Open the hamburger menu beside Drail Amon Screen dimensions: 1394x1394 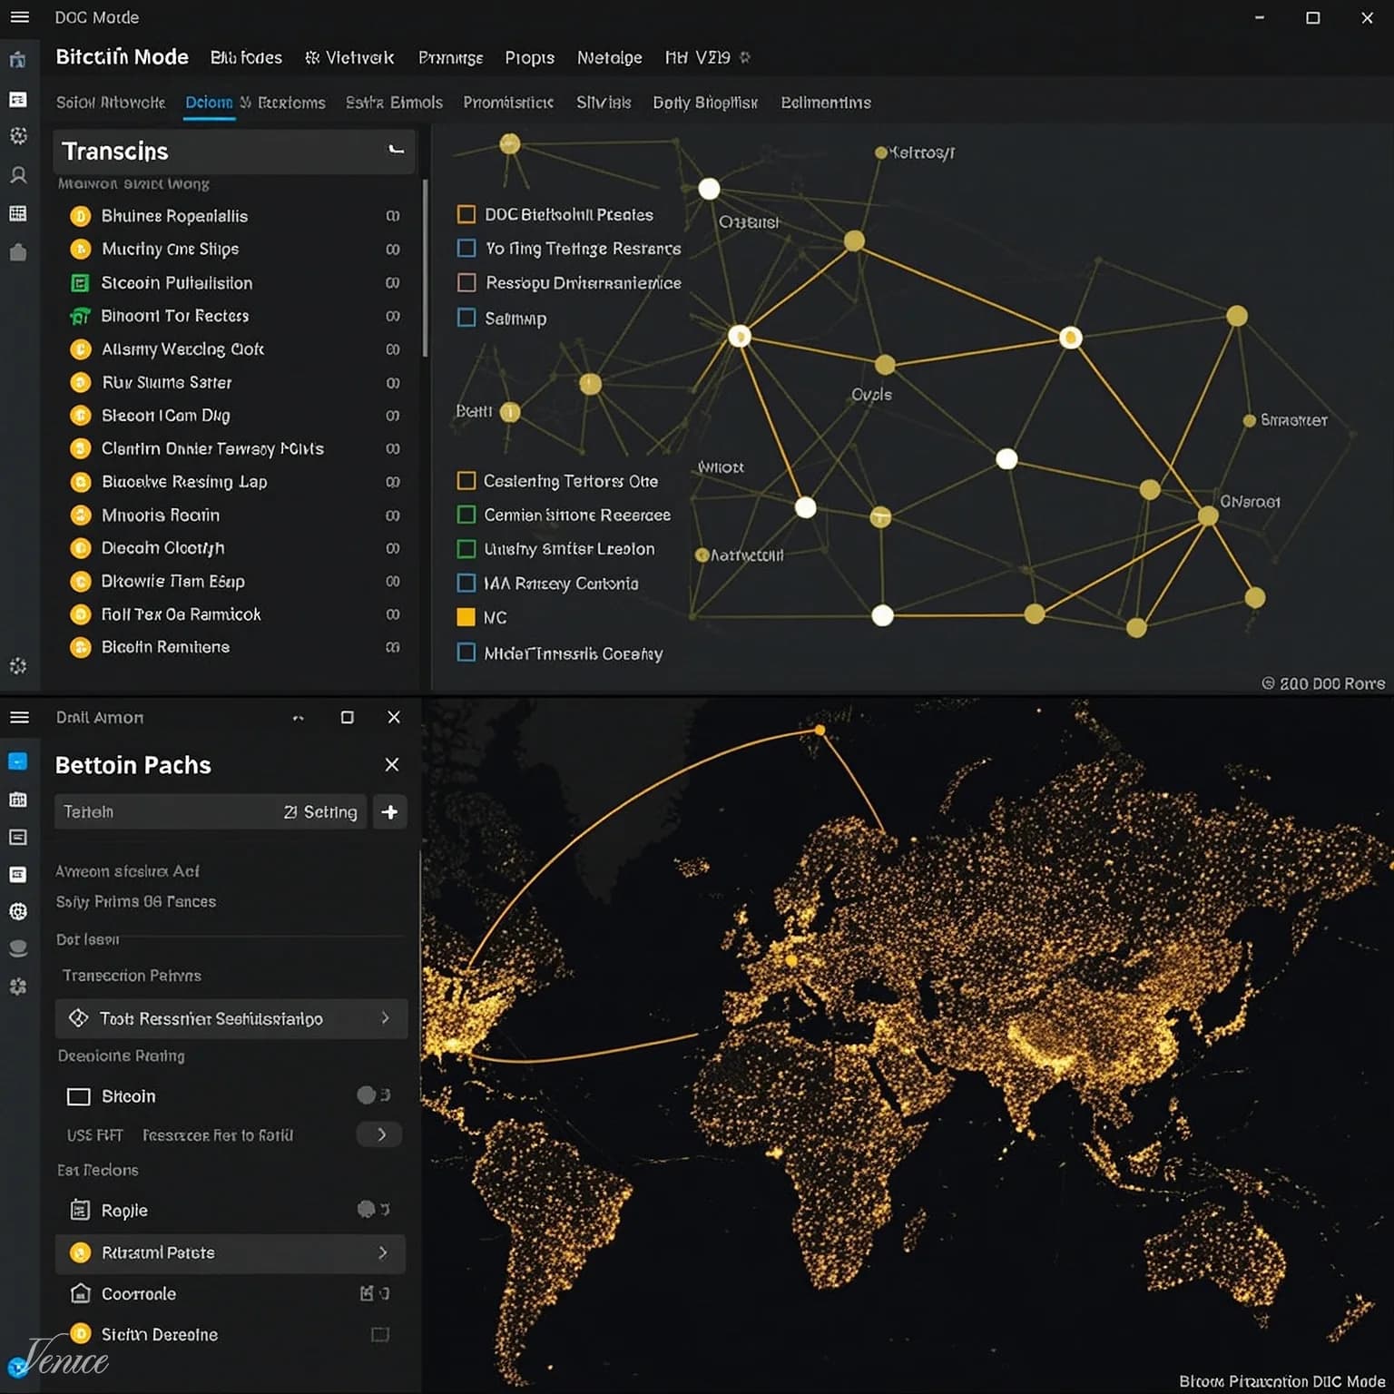point(19,718)
